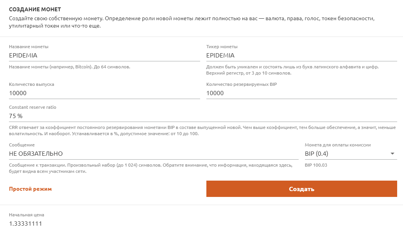Click the Начальная цена value 1.33331111

coord(25,223)
